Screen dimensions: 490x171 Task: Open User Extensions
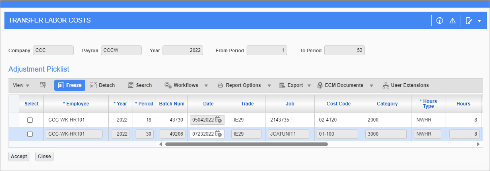(406, 85)
